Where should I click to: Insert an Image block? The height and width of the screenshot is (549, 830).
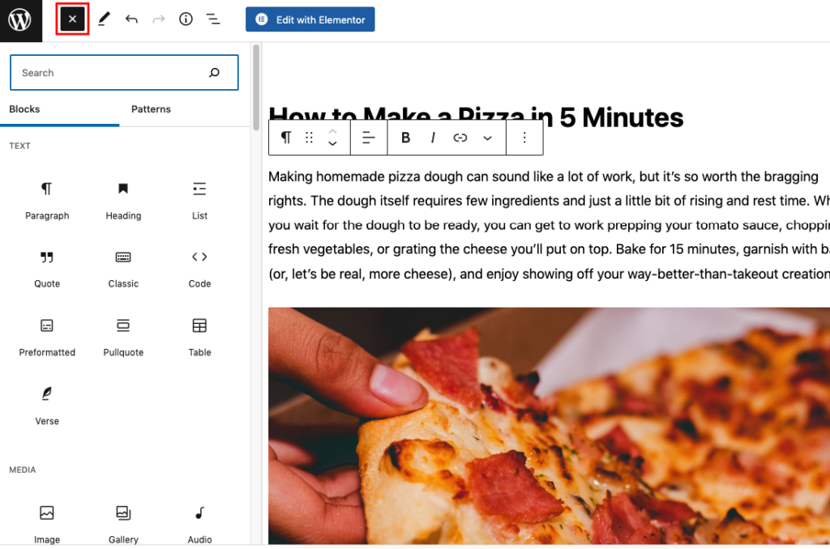point(47,524)
